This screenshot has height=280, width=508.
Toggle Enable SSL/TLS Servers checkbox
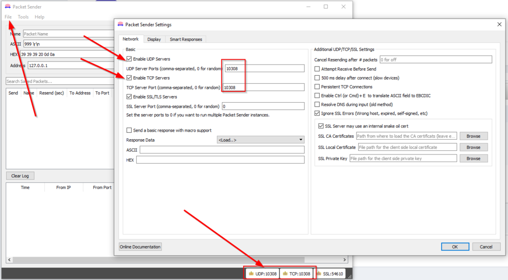pos(129,97)
